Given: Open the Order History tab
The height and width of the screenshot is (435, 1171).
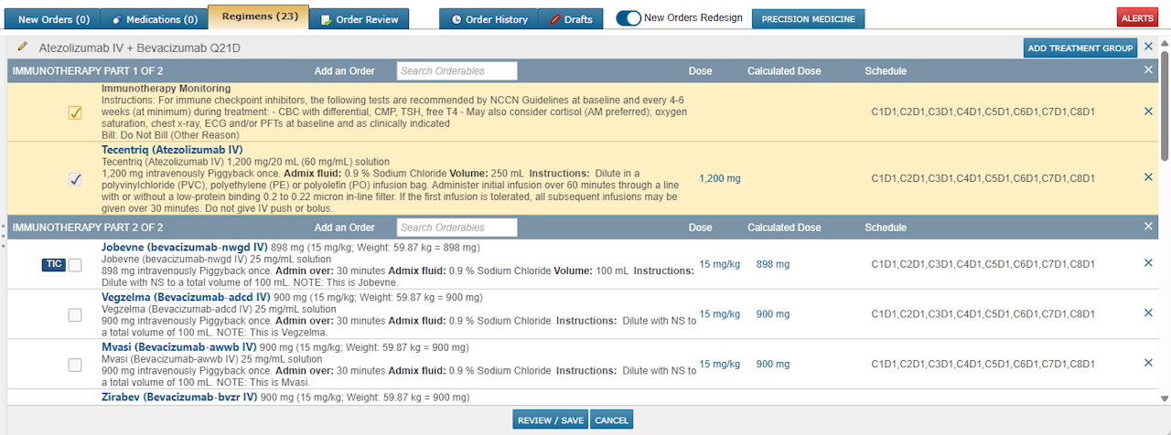Looking at the screenshot, I should coord(489,19).
